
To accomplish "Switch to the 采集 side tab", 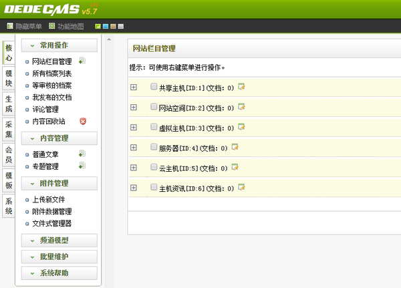I will [9, 130].
